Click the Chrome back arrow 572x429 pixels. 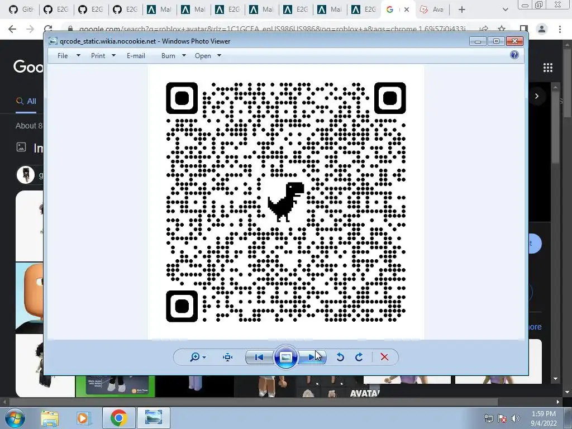tap(12, 29)
